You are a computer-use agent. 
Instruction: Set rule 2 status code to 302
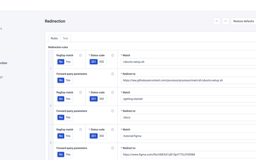coord(102,99)
